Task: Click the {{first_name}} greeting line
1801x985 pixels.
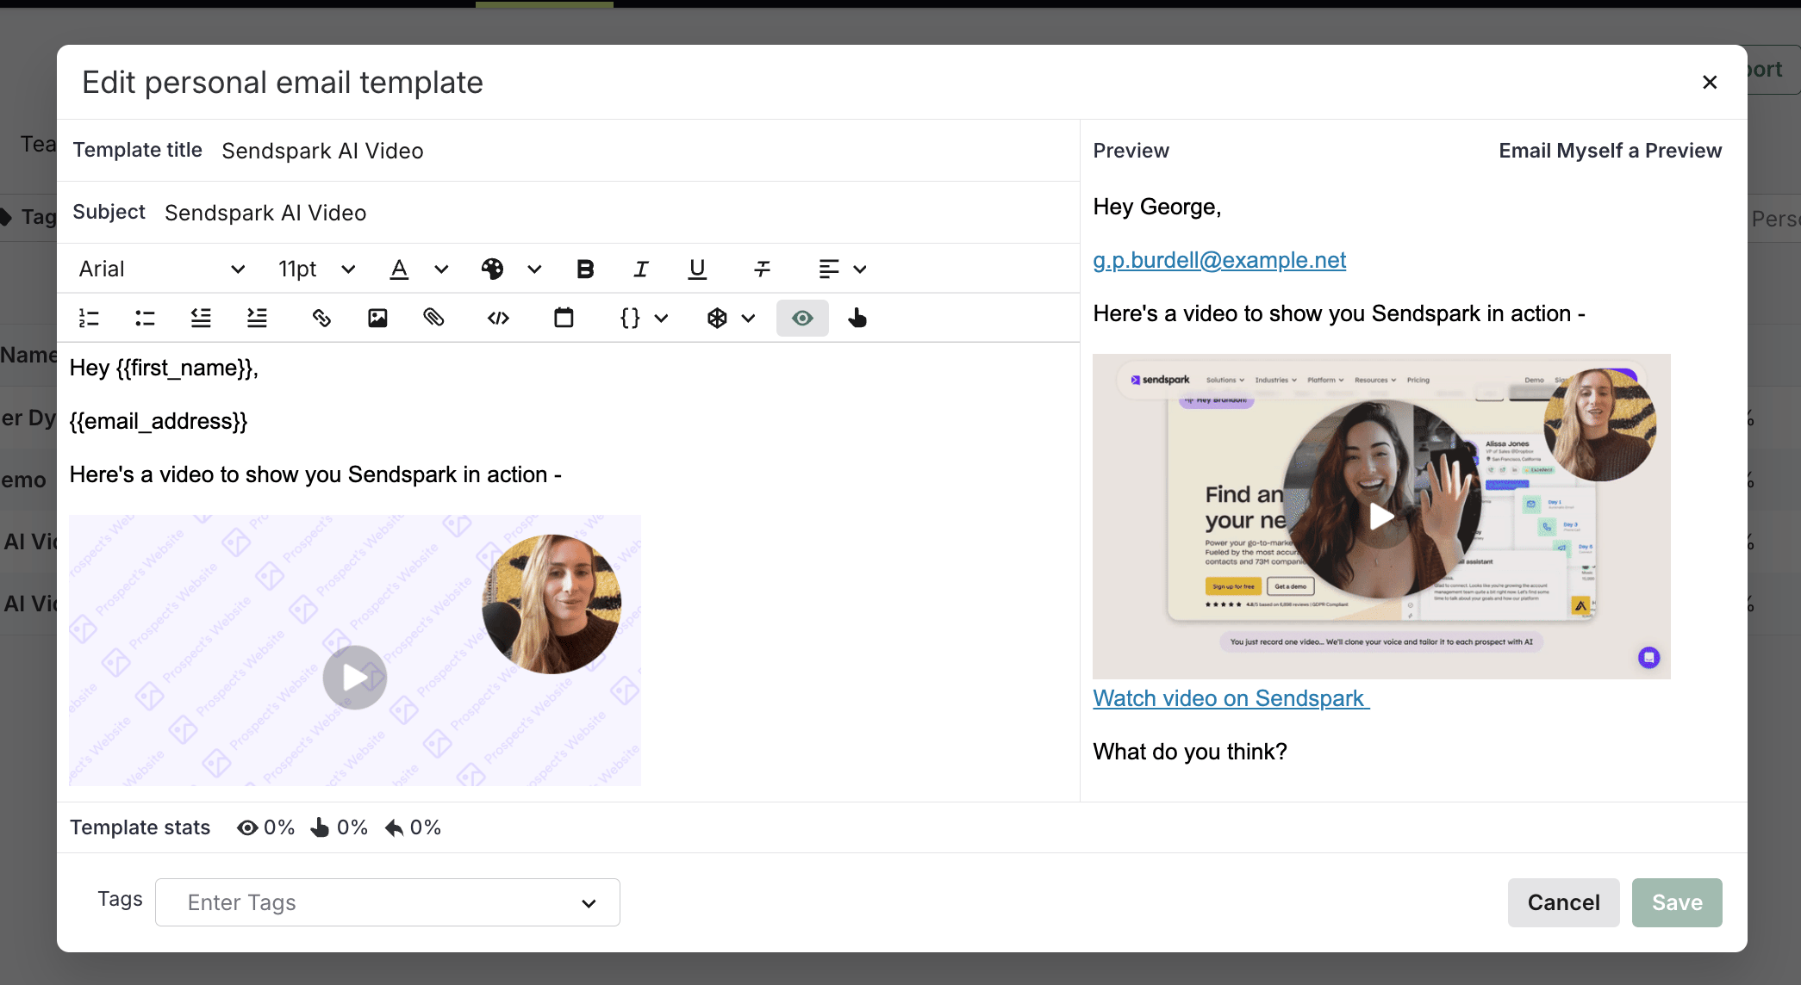Action: pyautogui.click(x=164, y=369)
